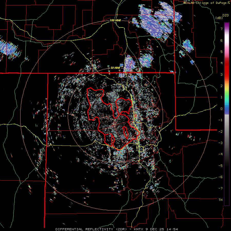Click the TH threshold label on scale

220,200
